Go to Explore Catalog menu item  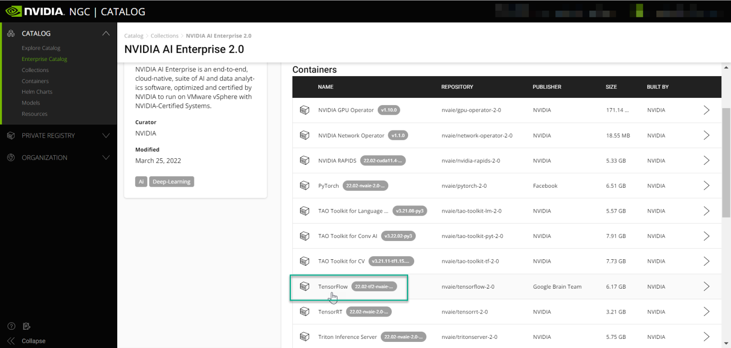pyautogui.click(x=41, y=48)
